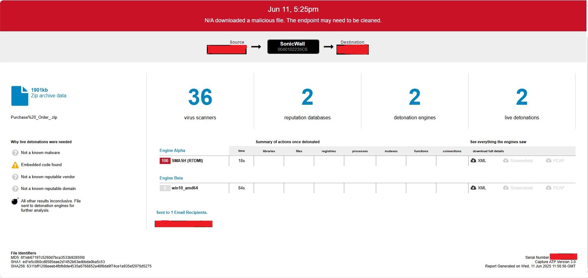Viewport: 588px width, 278px height.
Task: Select the PCAP text in SMASH (RTDMI) row
Action: coord(559,161)
